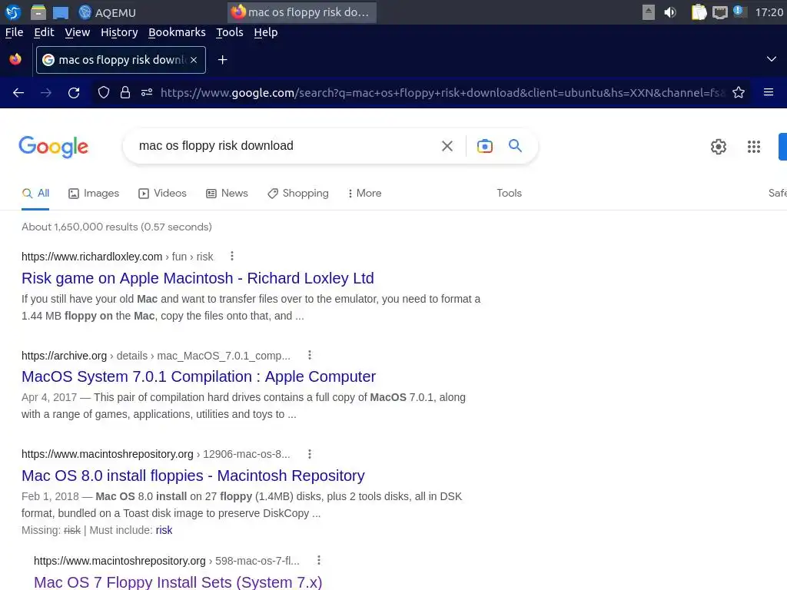Reload the current page
This screenshot has height=590, width=787.
(74, 93)
